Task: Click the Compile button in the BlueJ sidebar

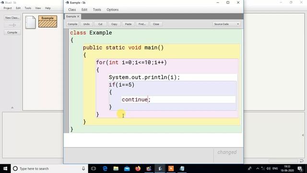Action: coord(12,32)
